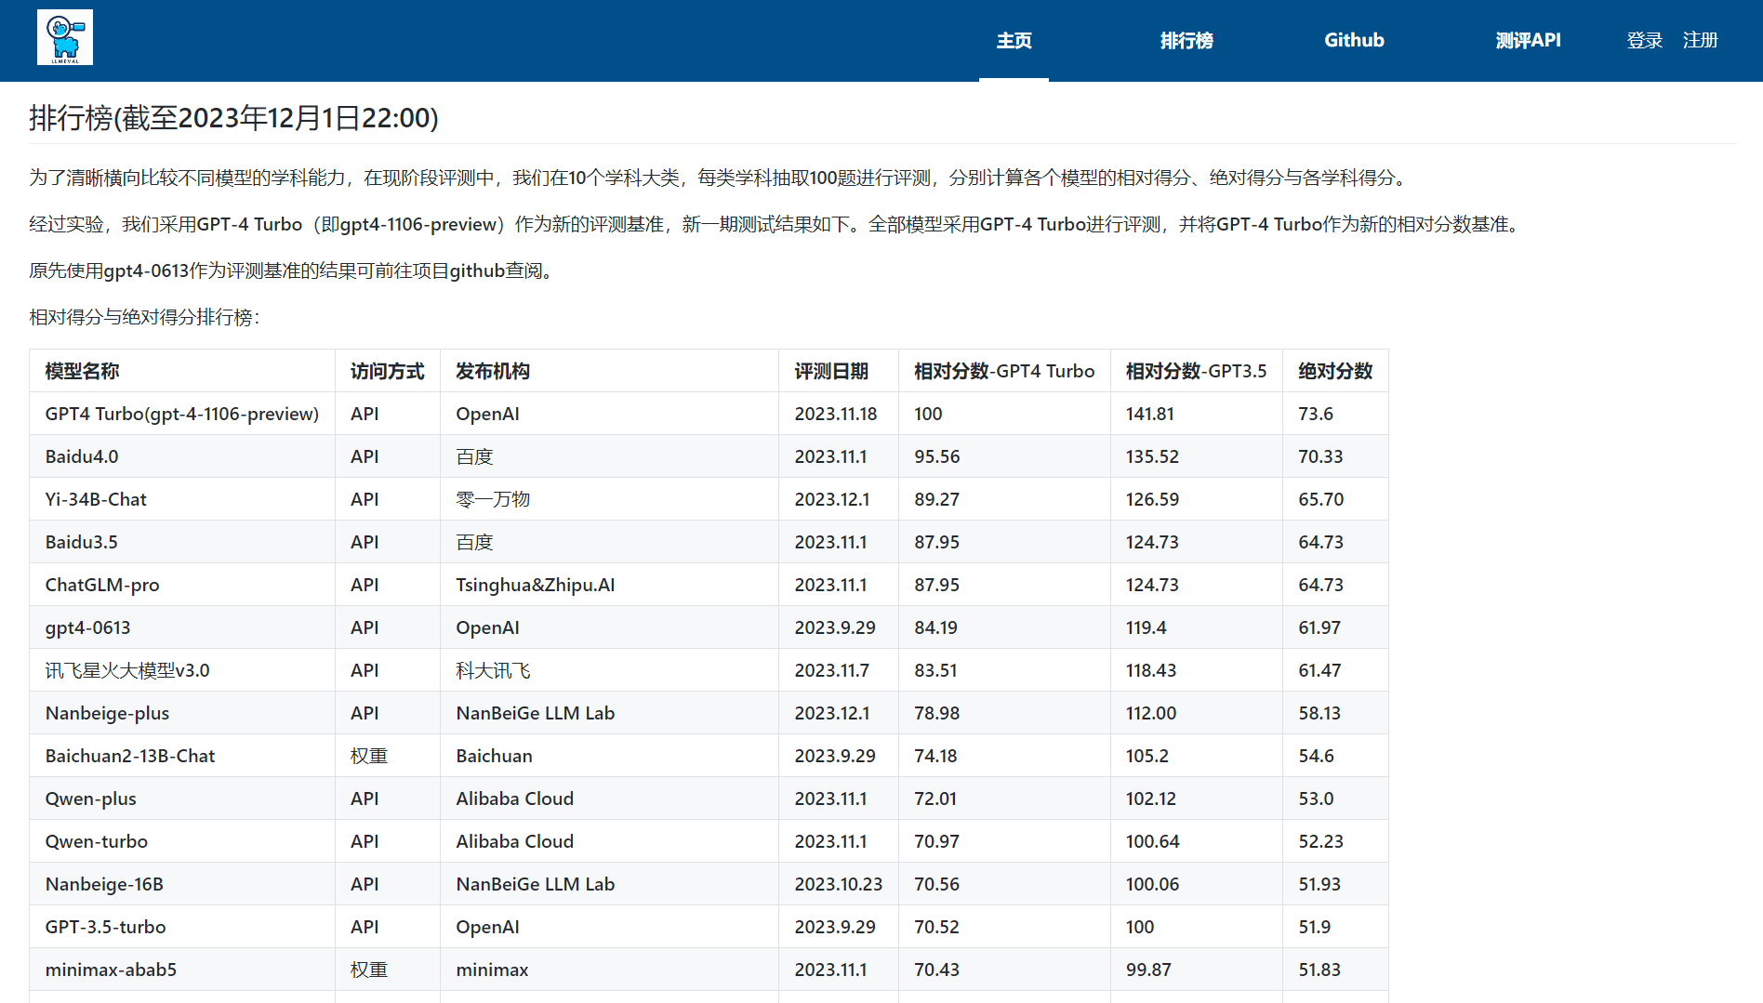Click the 排行榜(截至2023年12月1日22:00) page heading
The width and height of the screenshot is (1763, 1003).
pos(233,118)
